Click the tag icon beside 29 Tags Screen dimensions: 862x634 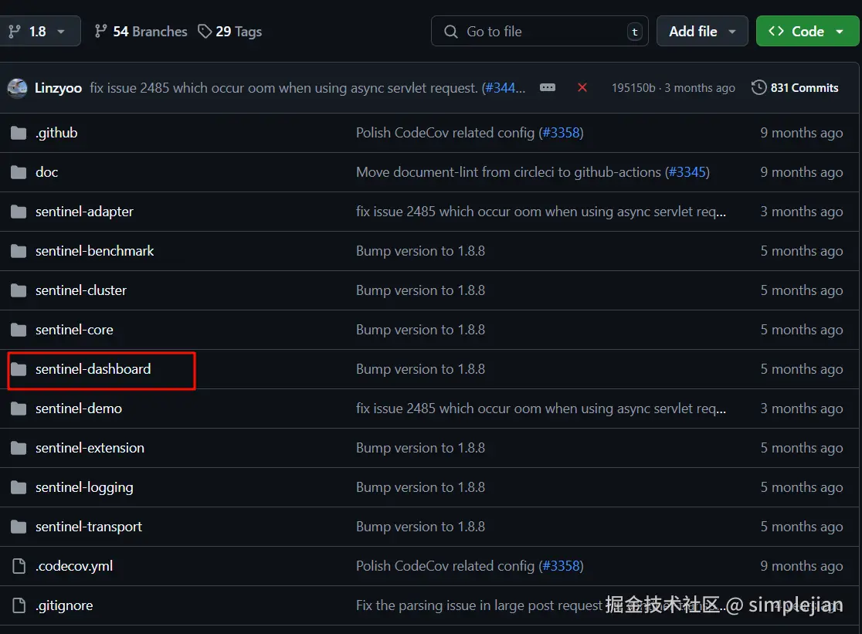(x=205, y=32)
